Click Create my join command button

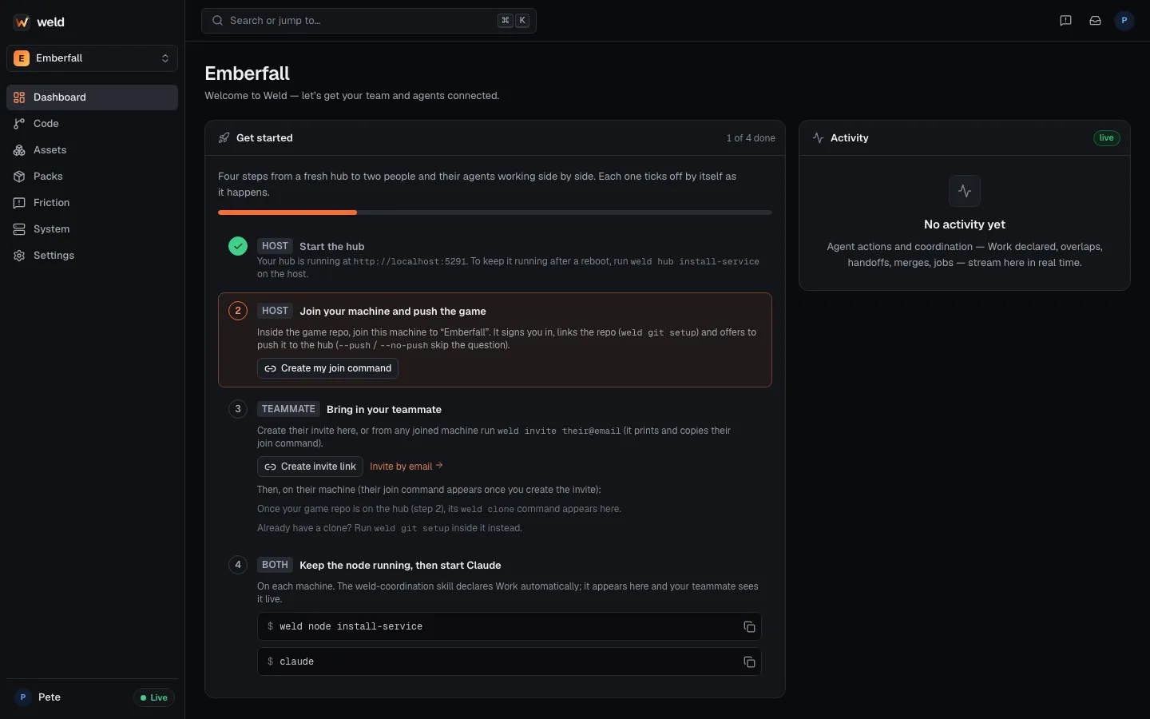point(327,368)
